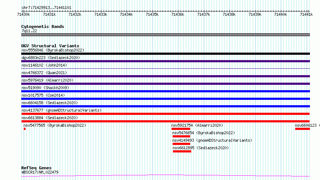The width and height of the screenshot is (320, 180).
Task: Click the 71436k ruler tick label
Action: (x=178, y=14)
